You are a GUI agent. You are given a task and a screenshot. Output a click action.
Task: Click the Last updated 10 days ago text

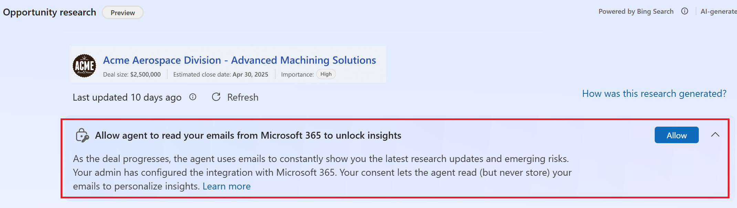click(x=127, y=97)
